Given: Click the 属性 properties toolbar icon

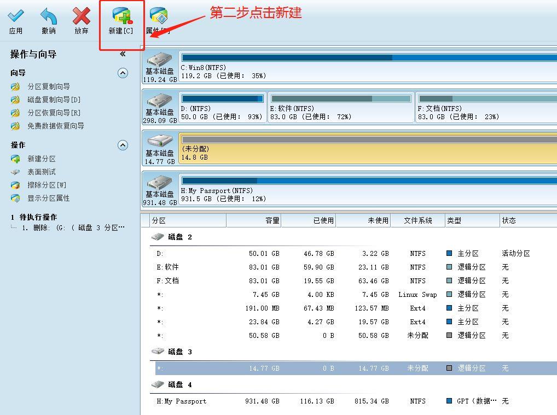Looking at the screenshot, I should [x=159, y=16].
